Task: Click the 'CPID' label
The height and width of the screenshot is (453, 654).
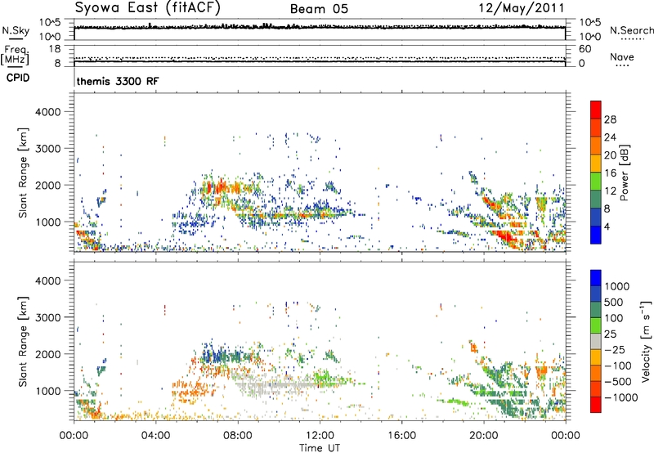Action: (18, 78)
